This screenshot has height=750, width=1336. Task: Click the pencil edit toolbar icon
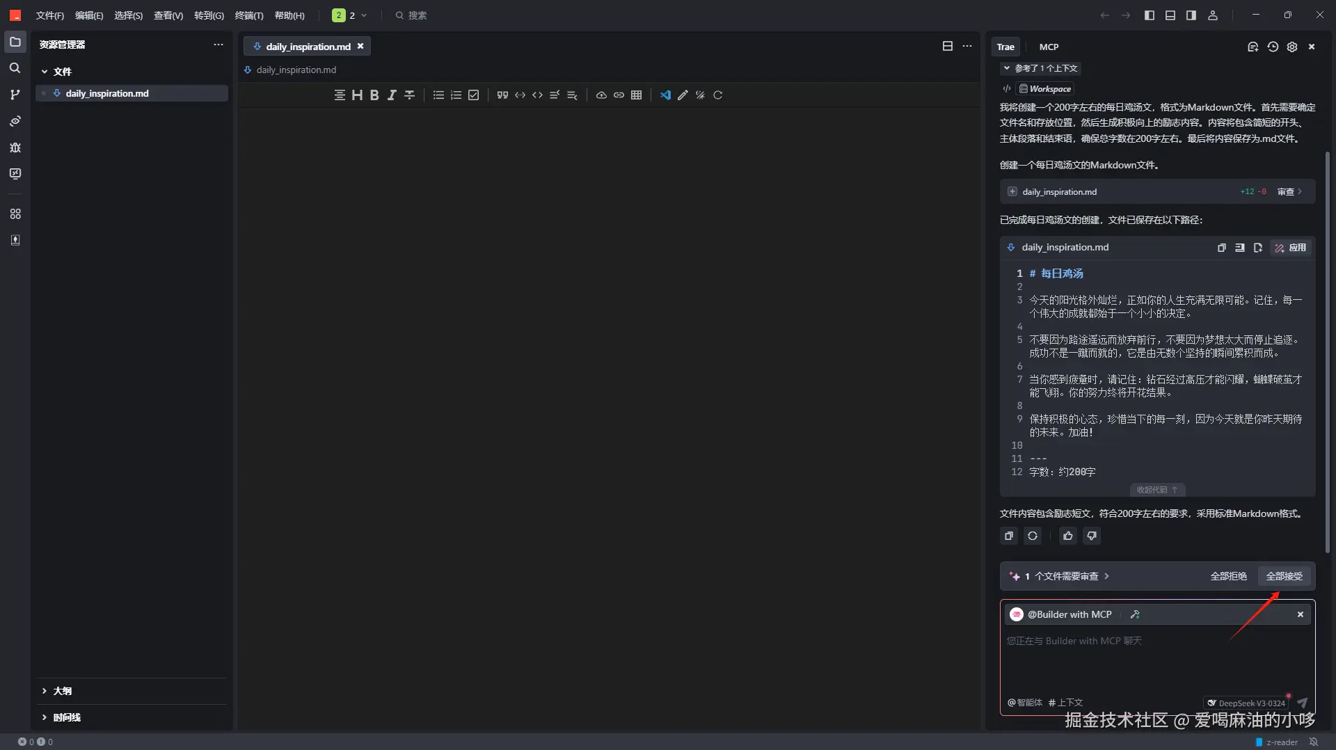(683, 95)
